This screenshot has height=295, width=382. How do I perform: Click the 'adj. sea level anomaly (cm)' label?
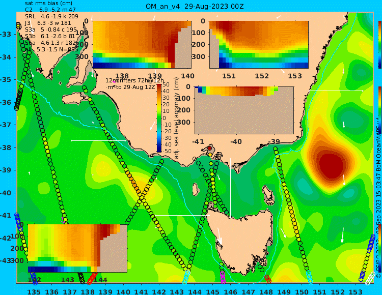[177, 118]
